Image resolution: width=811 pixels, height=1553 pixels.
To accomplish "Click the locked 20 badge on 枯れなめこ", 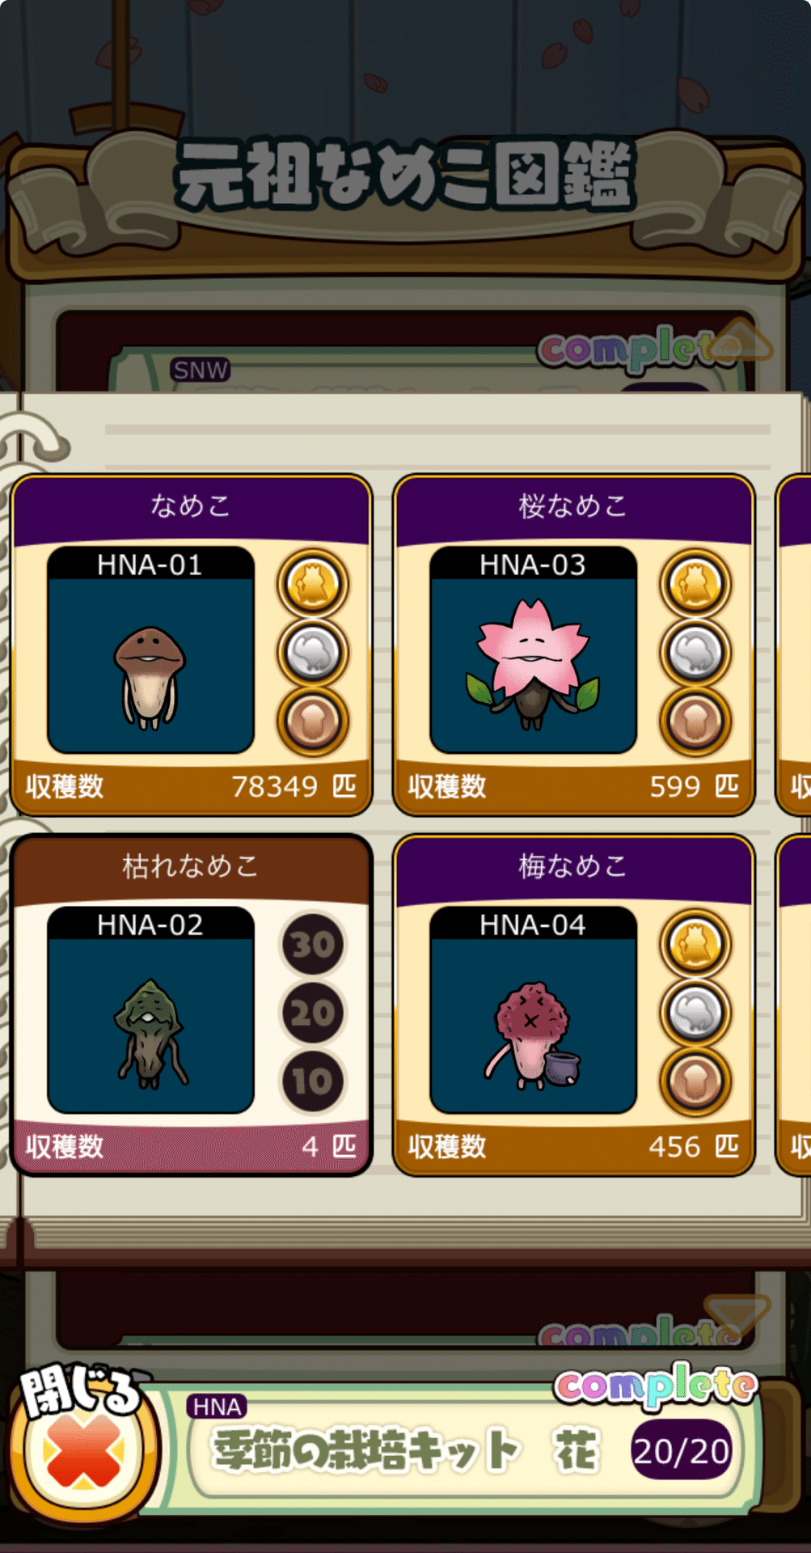I will (x=313, y=1013).
